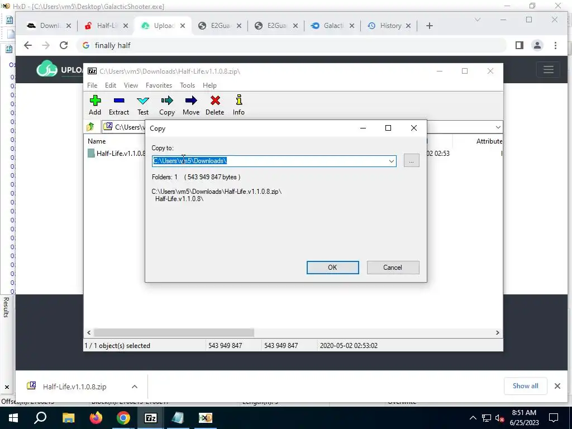This screenshot has width=572, height=429.
Task: Click the Info toolbar icon
Action: [239, 105]
